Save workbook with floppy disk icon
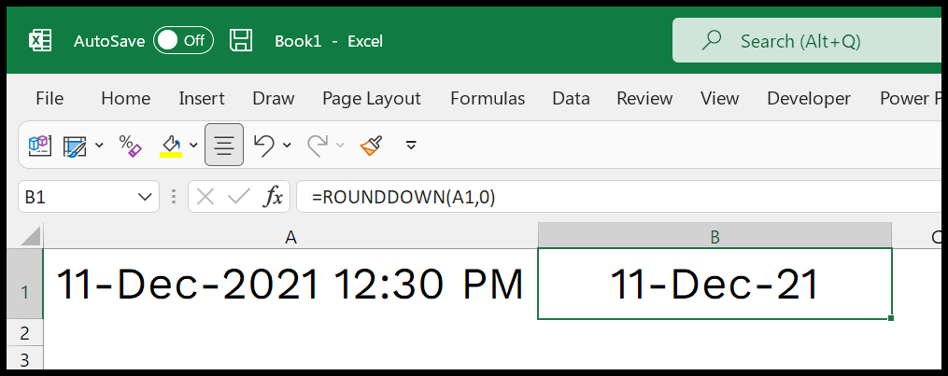The height and width of the screenshot is (376, 948). (x=241, y=40)
